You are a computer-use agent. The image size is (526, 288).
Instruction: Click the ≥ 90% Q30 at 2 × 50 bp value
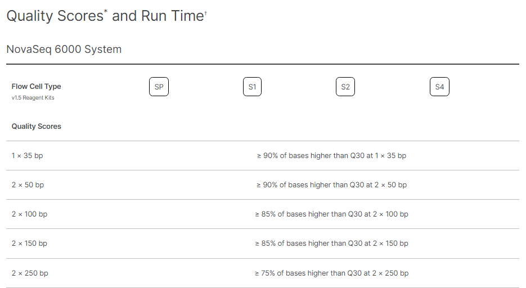[331, 184]
